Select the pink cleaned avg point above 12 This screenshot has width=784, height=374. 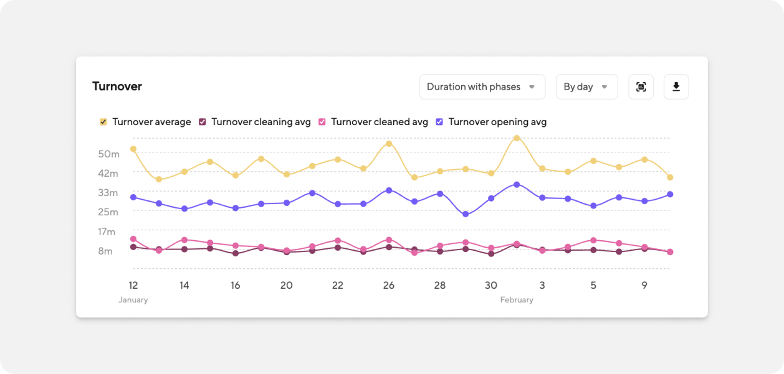tap(133, 239)
